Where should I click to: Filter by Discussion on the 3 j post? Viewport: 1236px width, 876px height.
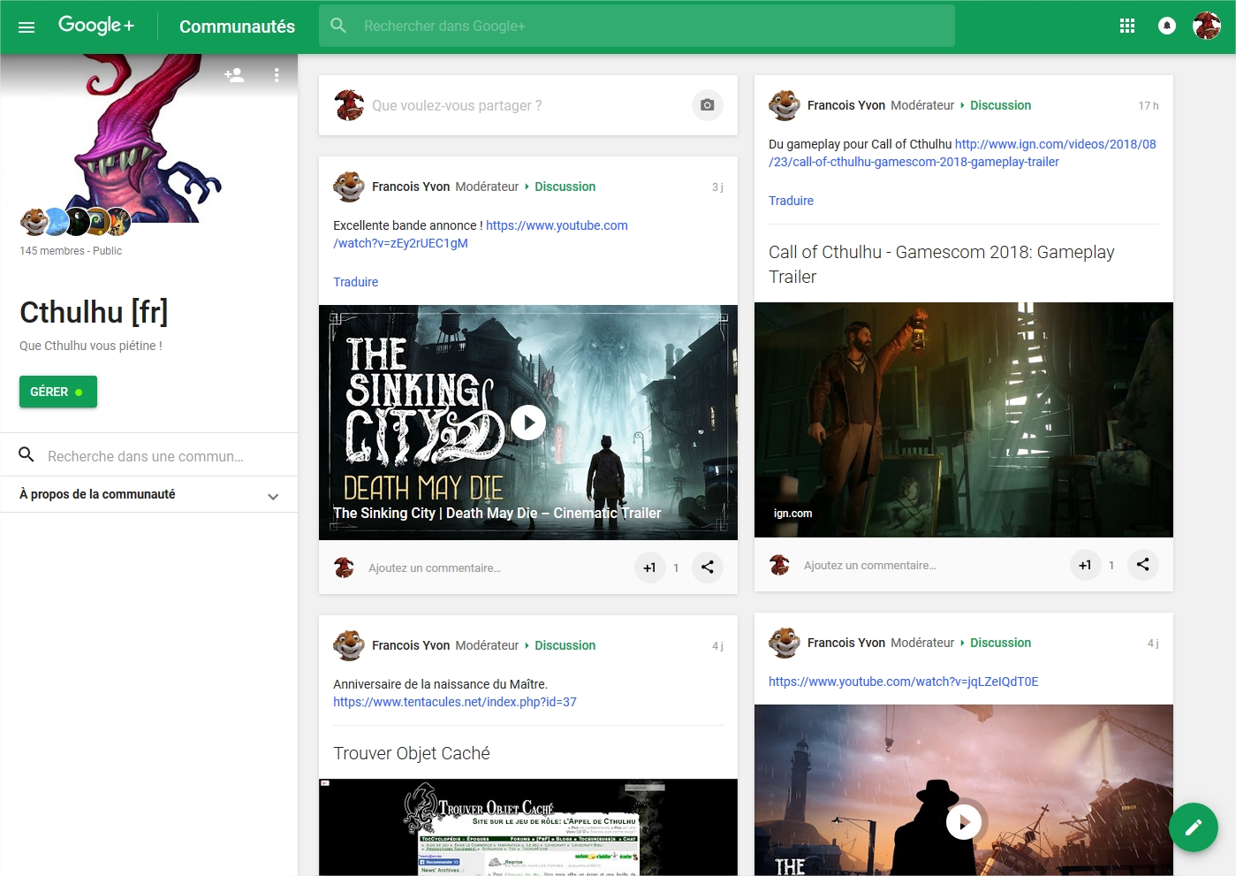pos(565,187)
